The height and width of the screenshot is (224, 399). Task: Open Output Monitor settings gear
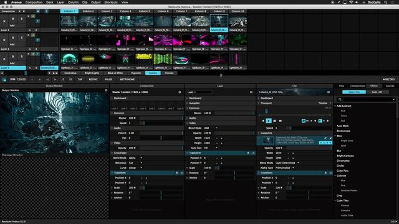pyautogui.click(x=106, y=90)
